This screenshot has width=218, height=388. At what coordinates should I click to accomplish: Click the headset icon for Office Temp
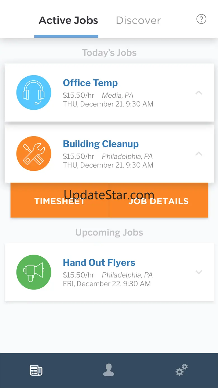pos(34,93)
